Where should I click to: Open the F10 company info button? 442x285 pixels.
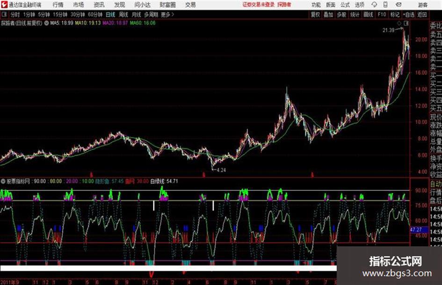tap(382, 15)
